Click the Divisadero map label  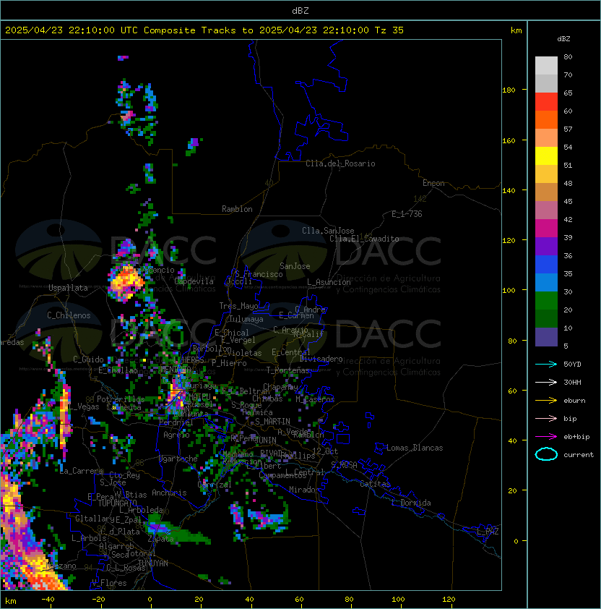321,359
